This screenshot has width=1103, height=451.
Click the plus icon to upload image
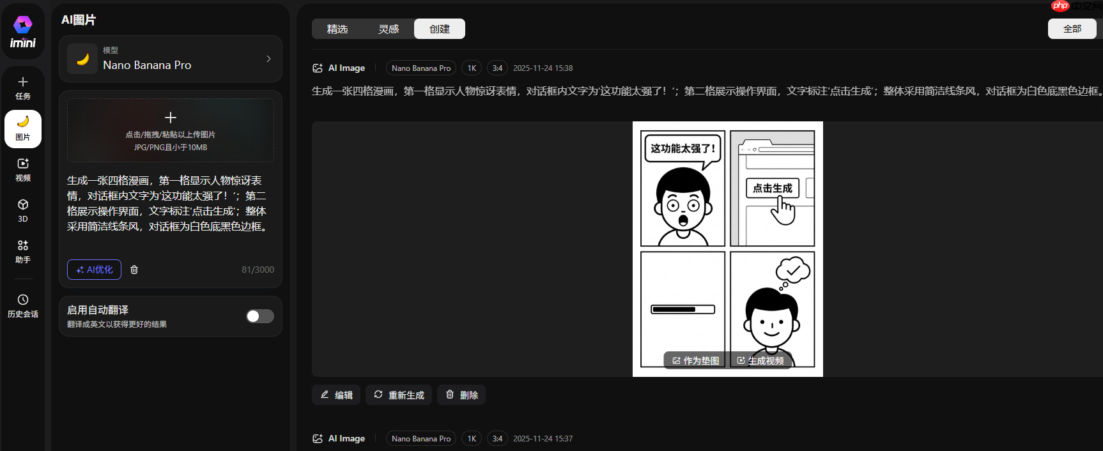pyautogui.click(x=171, y=118)
